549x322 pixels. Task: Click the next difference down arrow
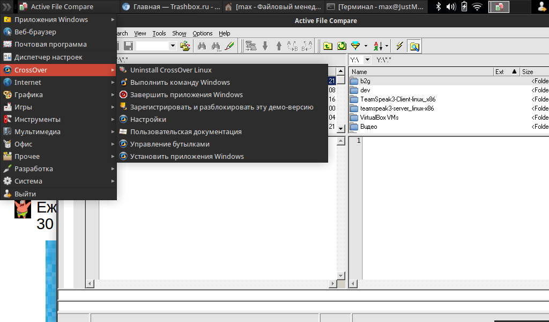(265, 46)
